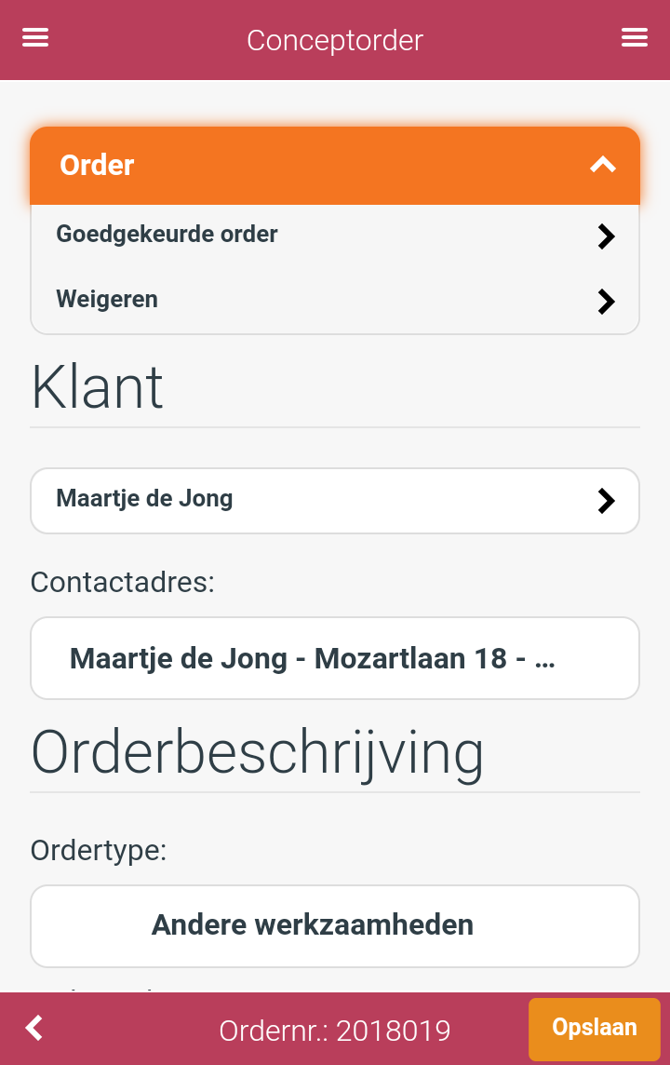
Task: Click the Orderbeschrijving section heading
Action: 257,754
